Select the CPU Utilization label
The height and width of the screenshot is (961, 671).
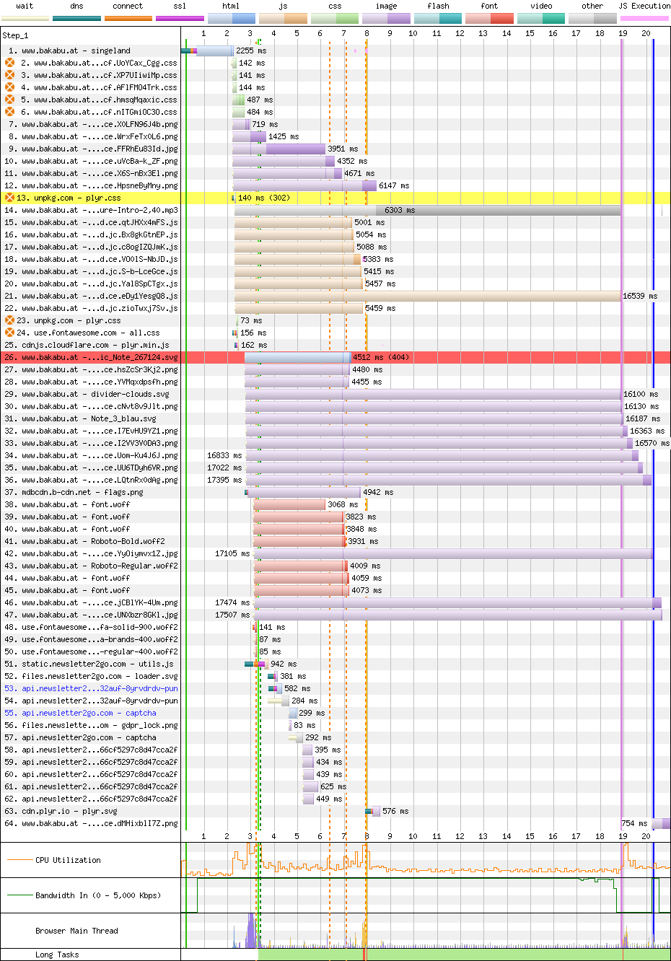pos(68,860)
